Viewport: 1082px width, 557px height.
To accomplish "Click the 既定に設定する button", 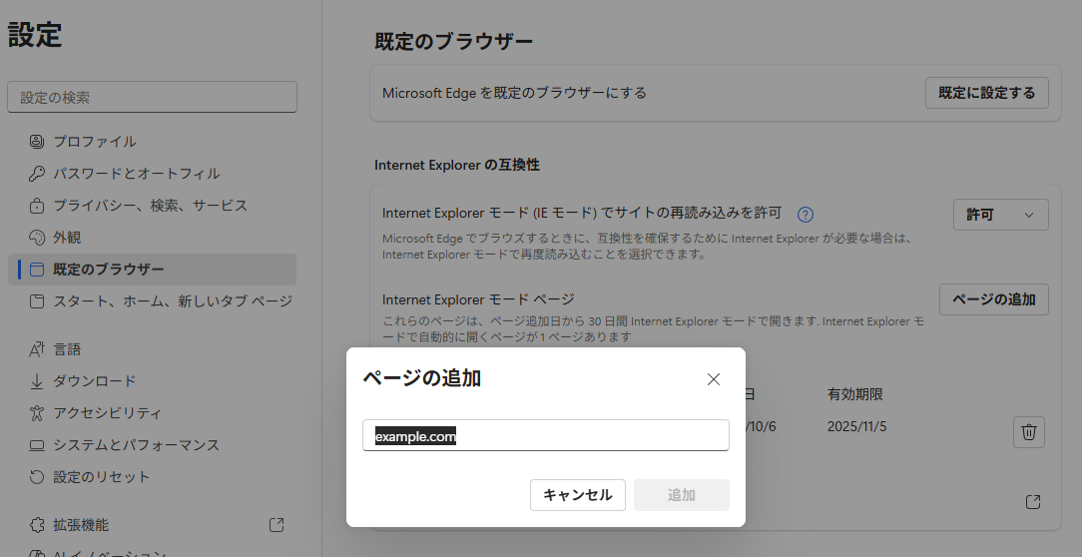I will tap(986, 93).
